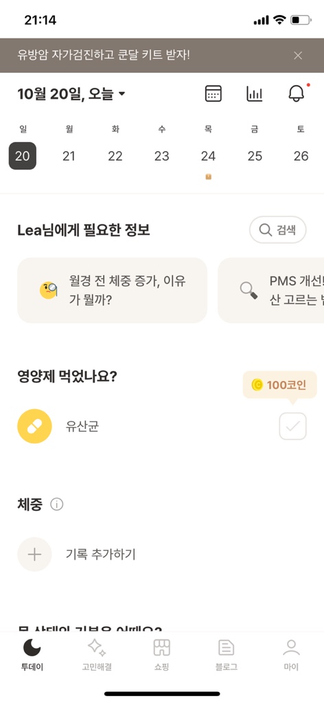This screenshot has width=324, height=703.
Task: Tap the 기록 추가하기 link
Action: 100,555
